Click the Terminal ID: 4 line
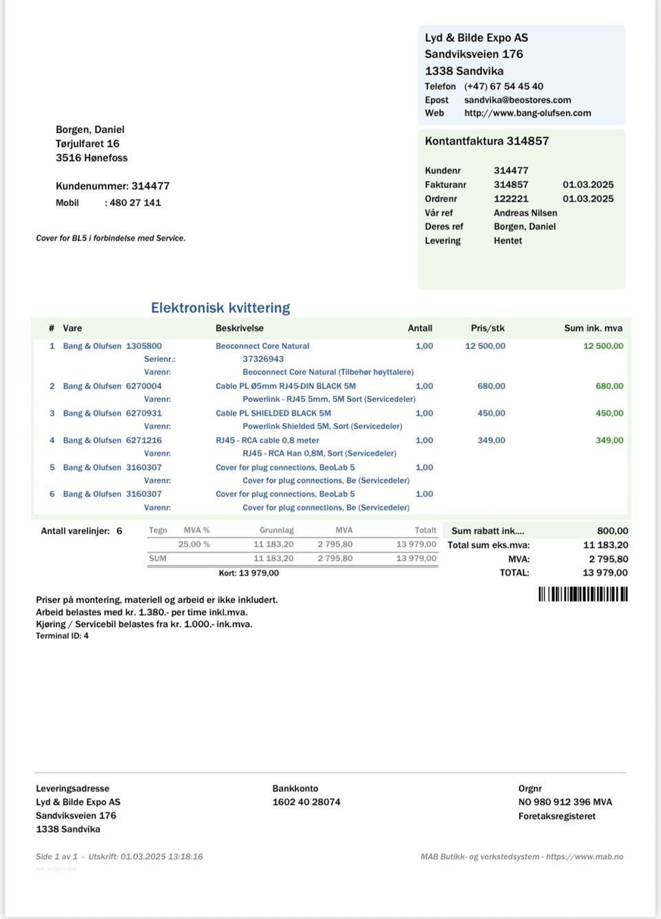Image resolution: width=661 pixels, height=919 pixels. click(62, 635)
